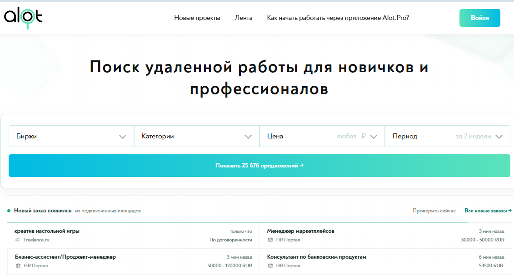This screenshot has height=280, width=514.
Task: Click the Период chevron arrow
Action: pos(499,137)
